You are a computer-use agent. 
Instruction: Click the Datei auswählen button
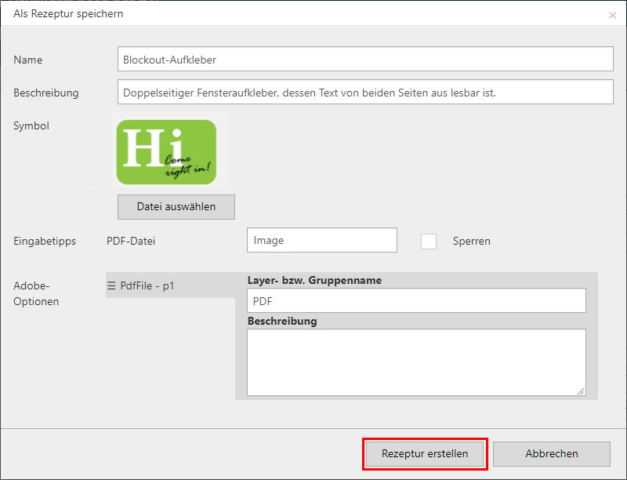click(x=176, y=207)
